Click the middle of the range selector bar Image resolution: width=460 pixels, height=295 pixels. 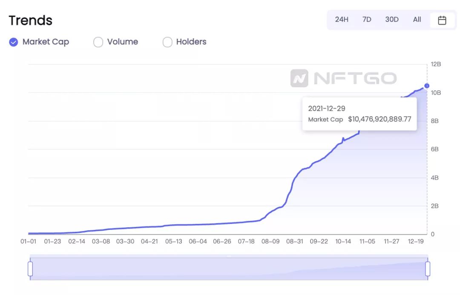(x=229, y=269)
